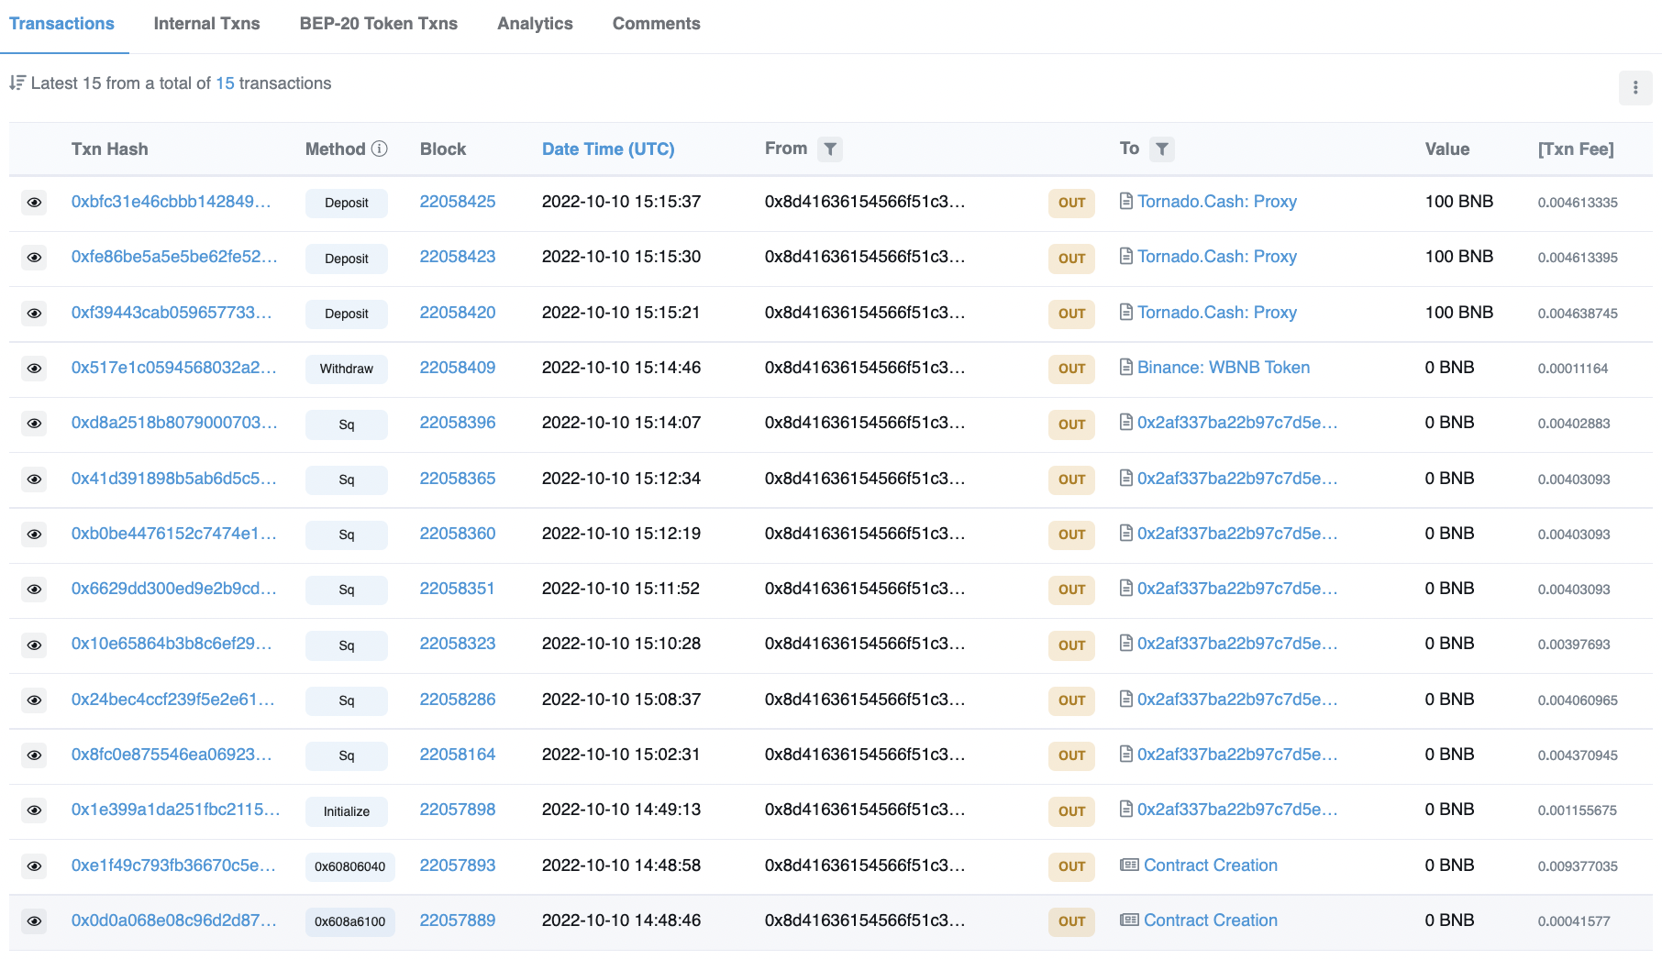Image resolution: width=1662 pixels, height=959 pixels.
Task: Click contract icon in the 0xf39443cab059657733 row
Action: coord(1126,313)
